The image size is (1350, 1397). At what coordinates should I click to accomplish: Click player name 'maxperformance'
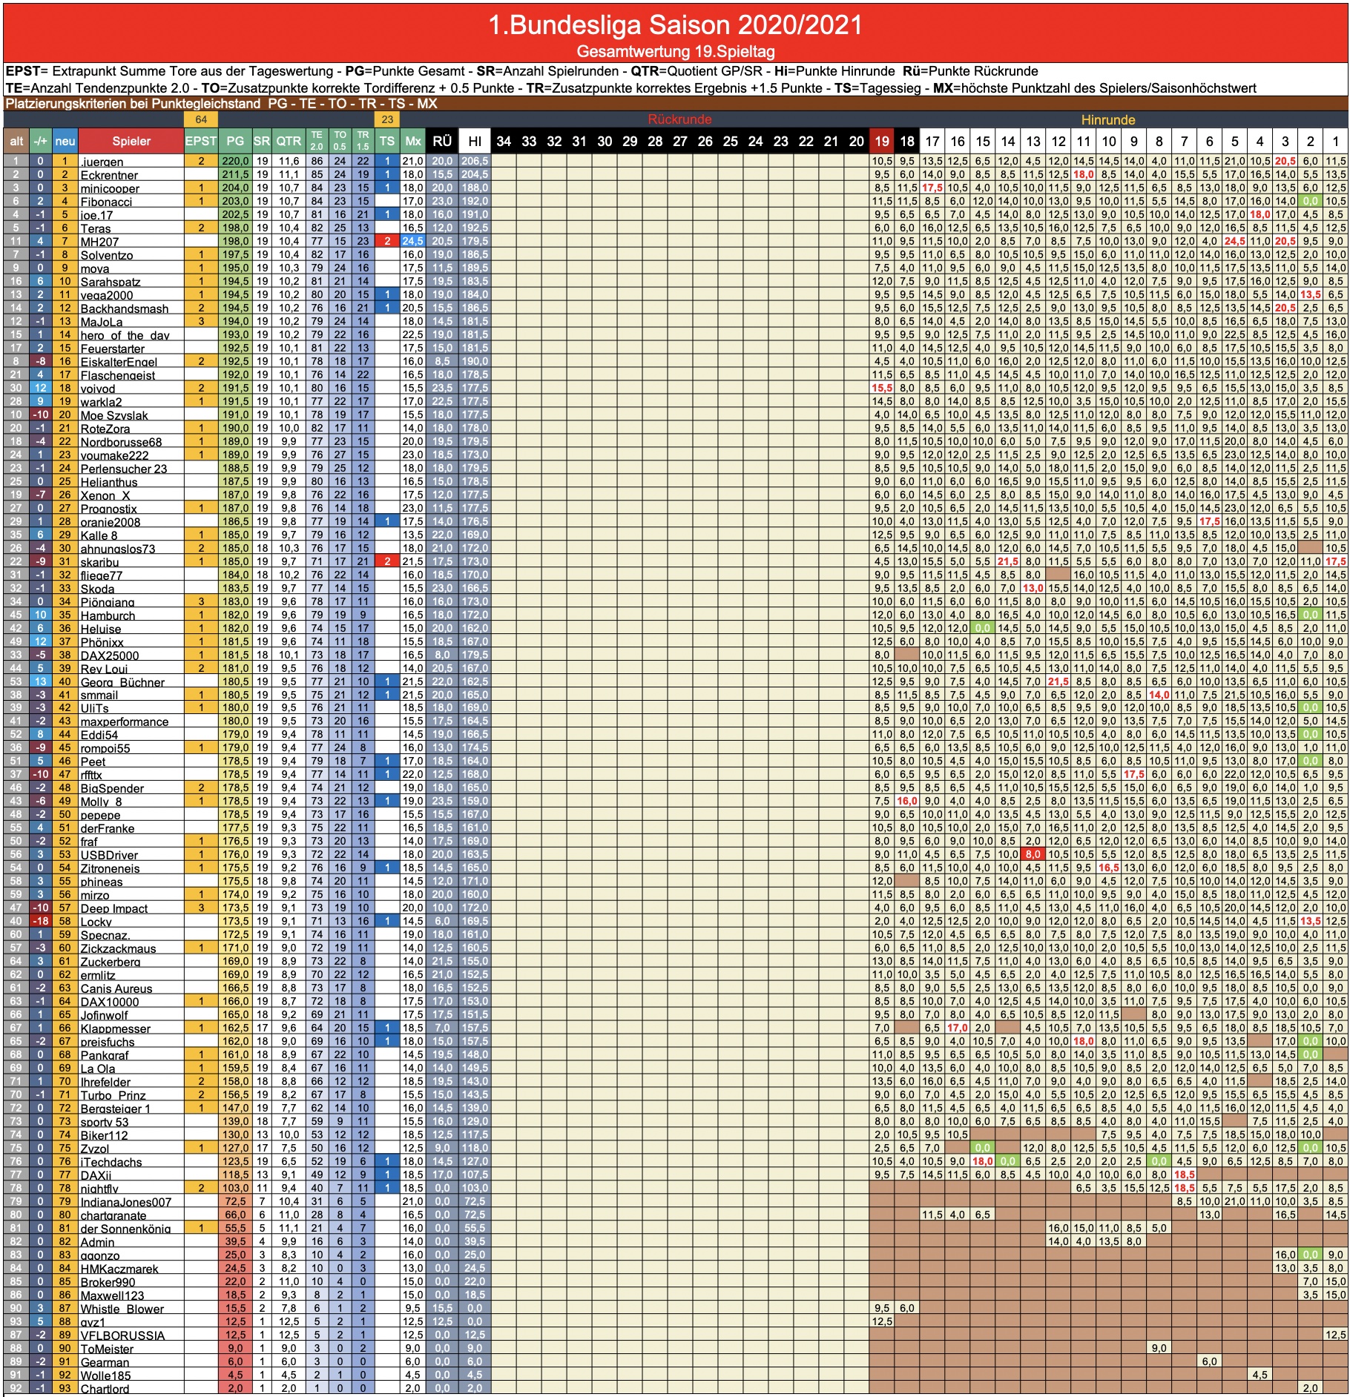[x=124, y=721]
